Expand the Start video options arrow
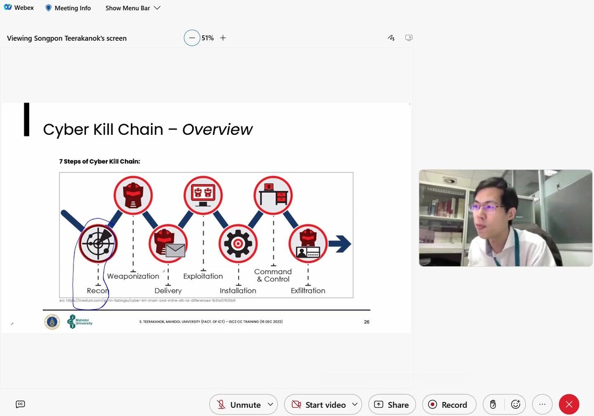The image size is (594, 416). click(355, 405)
